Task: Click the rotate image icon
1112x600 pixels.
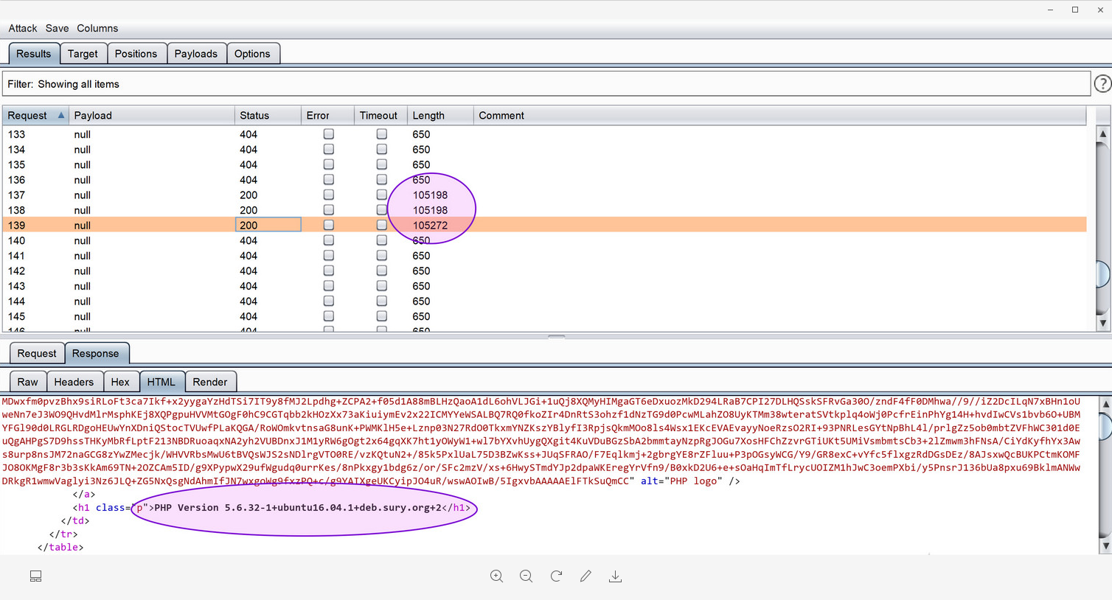Action: 556,576
